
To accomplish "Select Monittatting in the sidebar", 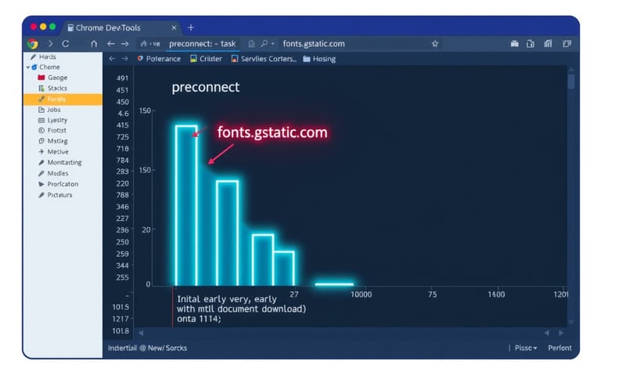I will click(60, 163).
